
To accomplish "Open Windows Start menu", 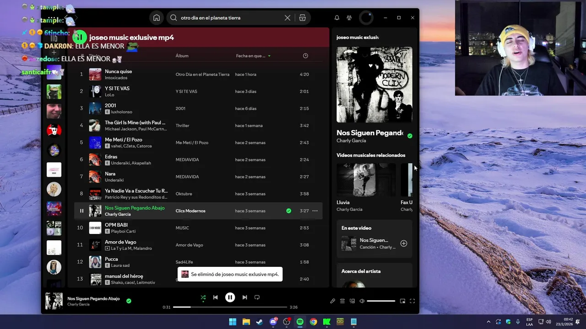I will [x=233, y=322].
